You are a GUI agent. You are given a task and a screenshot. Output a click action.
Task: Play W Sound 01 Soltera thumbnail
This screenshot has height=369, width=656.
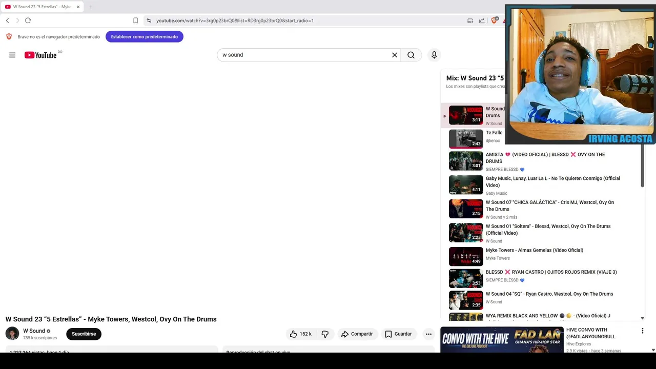point(466,233)
